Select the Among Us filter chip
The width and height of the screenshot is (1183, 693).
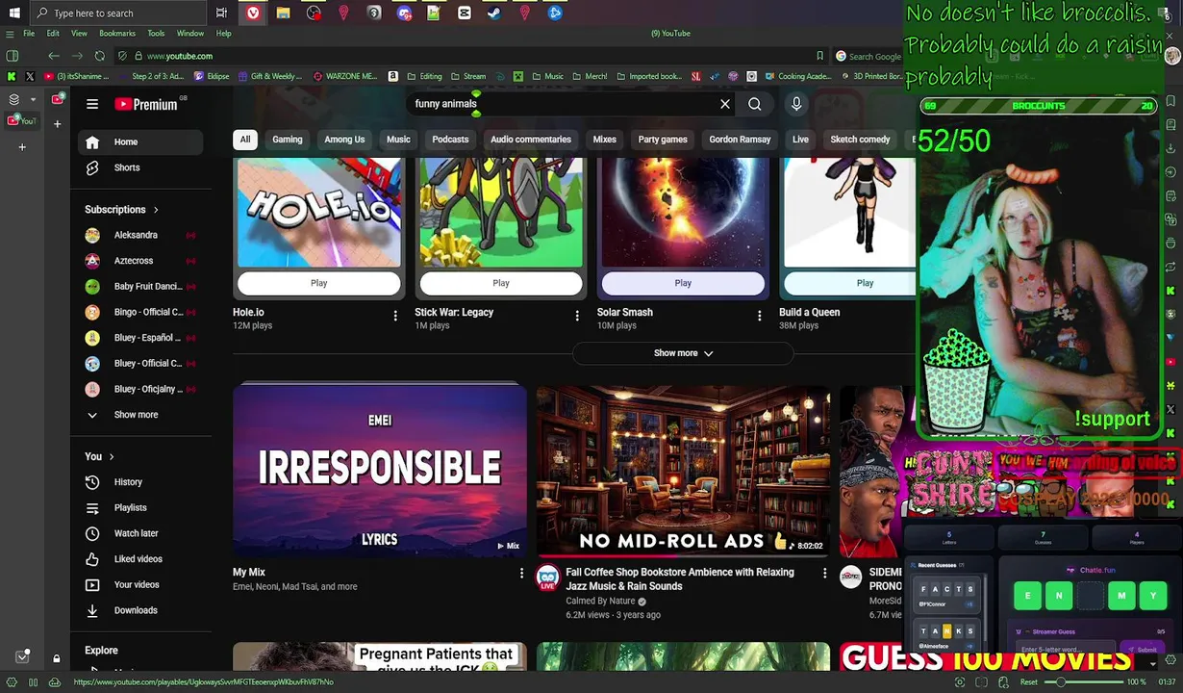[344, 140]
